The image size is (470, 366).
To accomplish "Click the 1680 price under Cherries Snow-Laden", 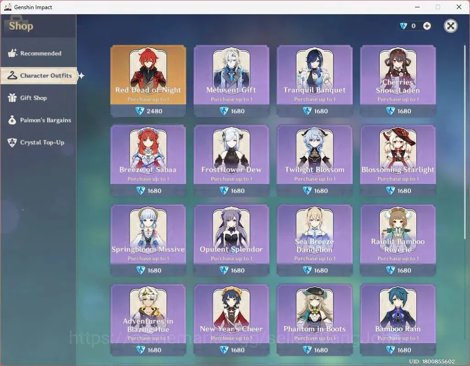I will [x=404, y=111].
